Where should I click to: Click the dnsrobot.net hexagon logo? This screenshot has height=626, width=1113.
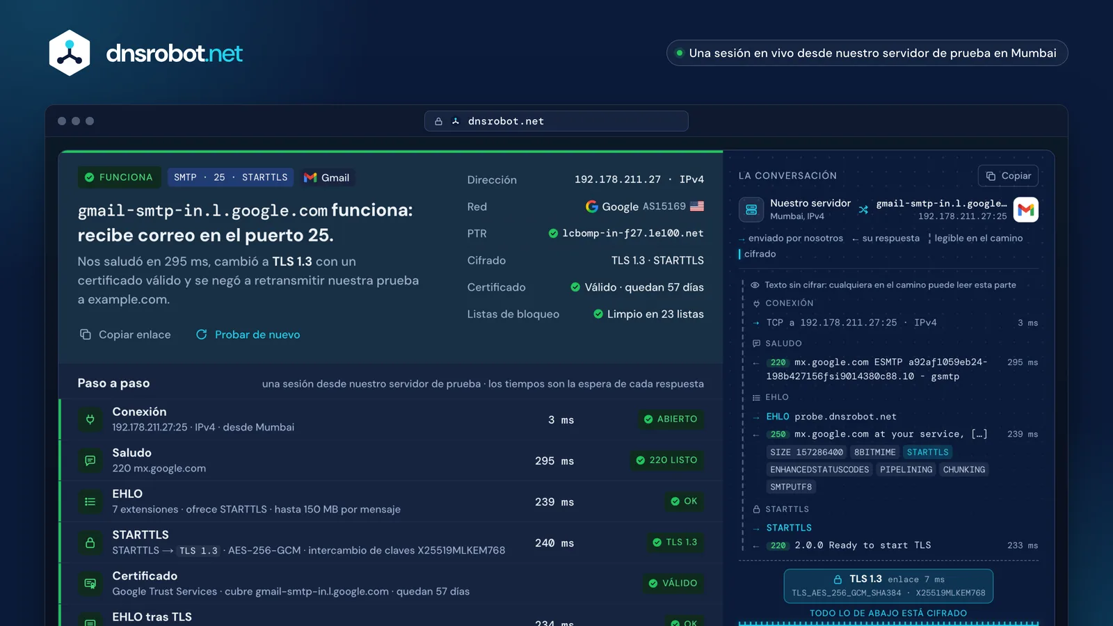[70, 53]
